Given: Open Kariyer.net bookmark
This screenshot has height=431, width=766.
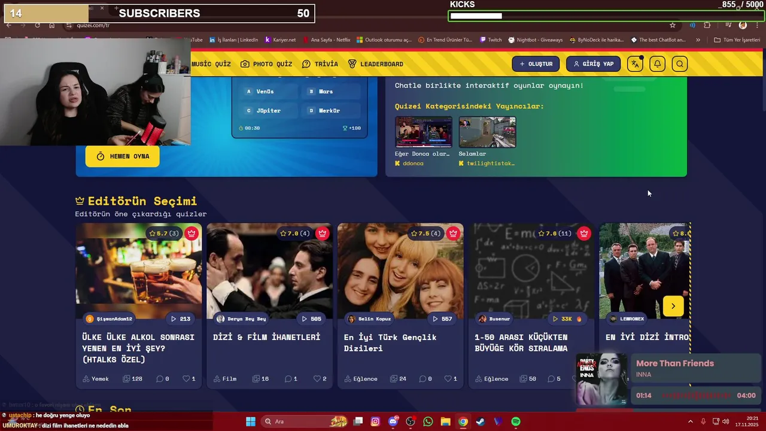Looking at the screenshot, I should (280, 40).
